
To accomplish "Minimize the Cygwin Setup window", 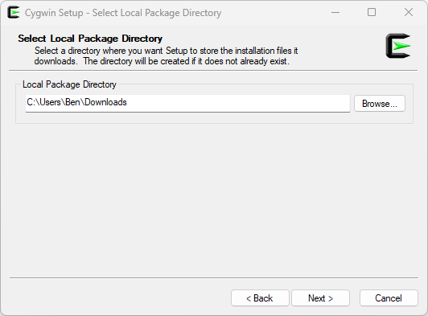I will [335, 12].
